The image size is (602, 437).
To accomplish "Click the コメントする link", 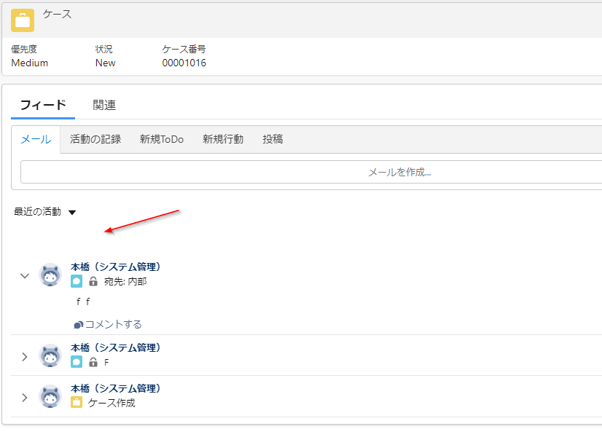I will [108, 325].
